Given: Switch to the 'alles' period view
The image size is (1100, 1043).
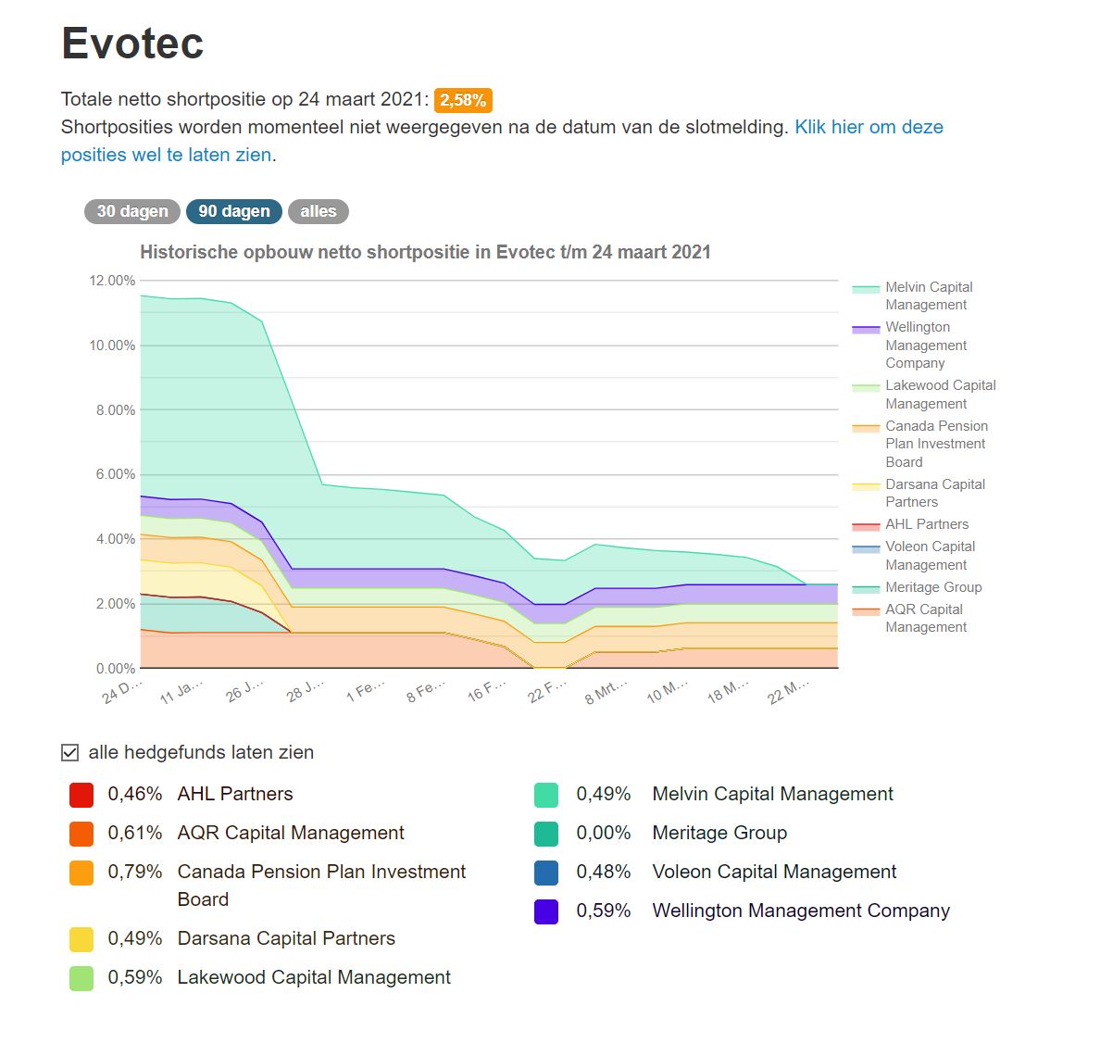Looking at the screenshot, I should (x=318, y=211).
